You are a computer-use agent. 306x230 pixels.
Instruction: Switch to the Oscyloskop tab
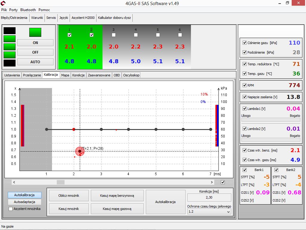point(131,75)
